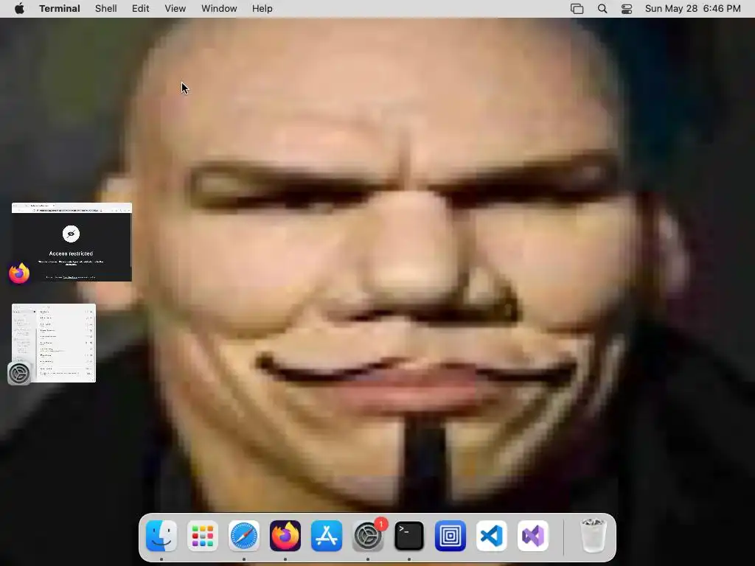Click the Terminal icon in the Dock
The image size is (755, 566).
409,536
